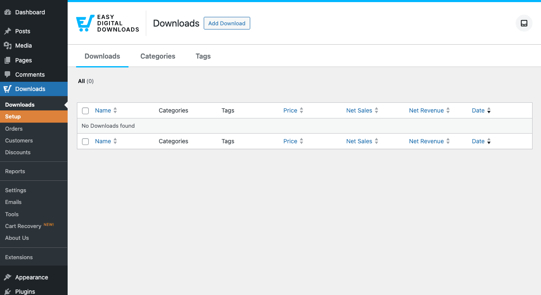Screen dimensions: 541x295
Task: Click the Appearance paintbrush icon
Action: [x=8, y=277]
